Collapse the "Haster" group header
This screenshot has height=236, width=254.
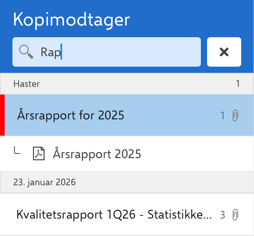pyautogui.click(x=127, y=84)
